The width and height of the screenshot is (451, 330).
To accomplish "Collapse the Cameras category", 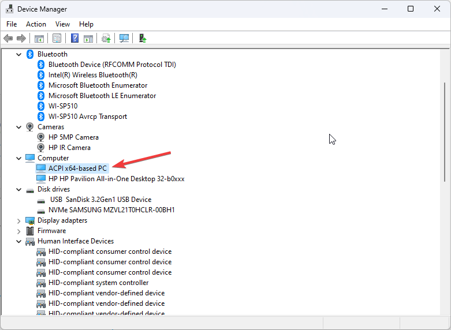I will 18,127.
